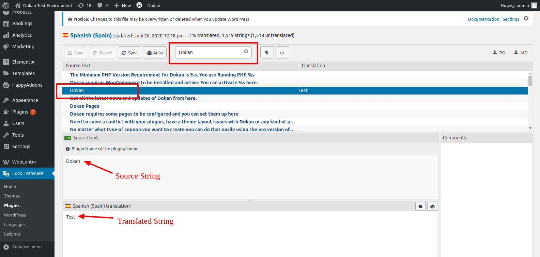
Task: Dismiss the overwrite notice
Action: (x=526, y=18)
